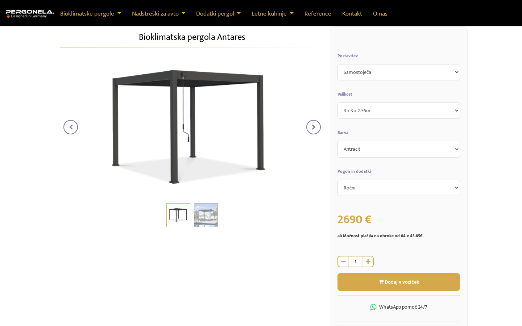Open the Reference page
The width and height of the screenshot is (522, 326).
tap(318, 13)
